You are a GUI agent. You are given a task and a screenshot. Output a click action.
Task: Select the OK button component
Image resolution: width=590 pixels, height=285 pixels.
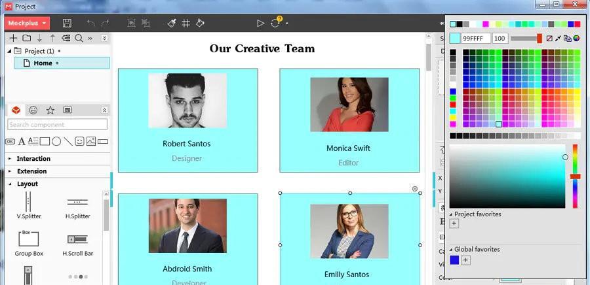pyautogui.click(x=10, y=141)
